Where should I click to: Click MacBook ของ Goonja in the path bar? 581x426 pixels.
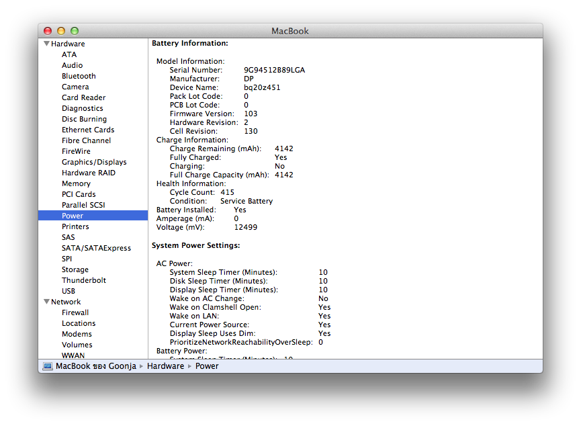(x=94, y=366)
